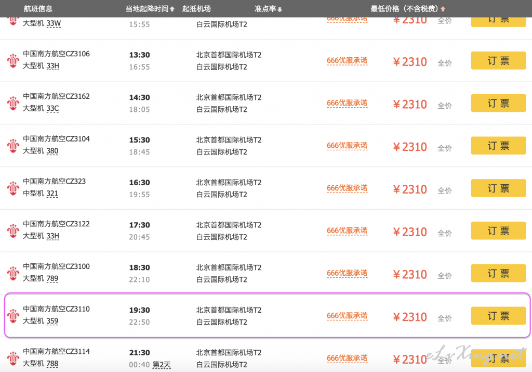Select flight name 中国南方航空CZ3114
The width and height of the screenshot is (532, 372).
pyautogui.click(x=56, y=351)
